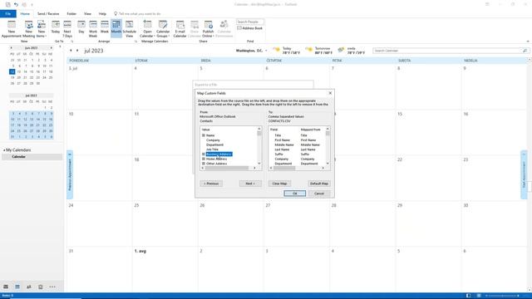Image resolution: width=532 pixels, height=299 pixels.
Task: Collapse the My Calendars group
Action: [4, 149]
